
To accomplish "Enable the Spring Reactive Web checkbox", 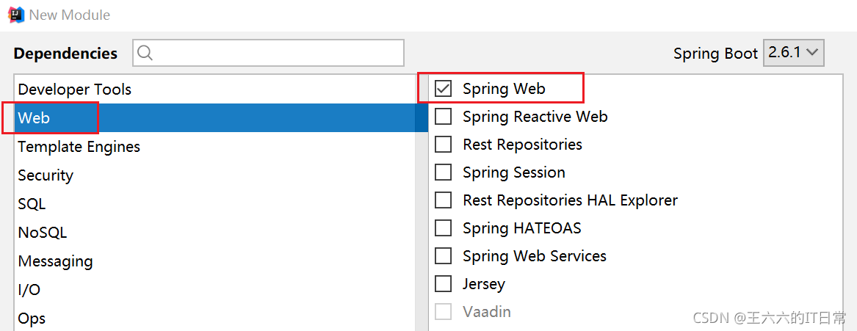I will 443,117.
